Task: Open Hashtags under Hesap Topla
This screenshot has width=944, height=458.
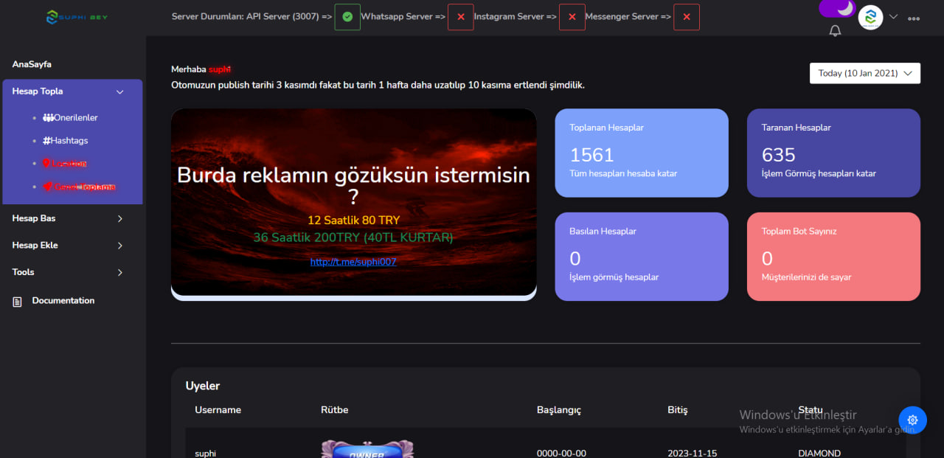Action: [69, 141]
